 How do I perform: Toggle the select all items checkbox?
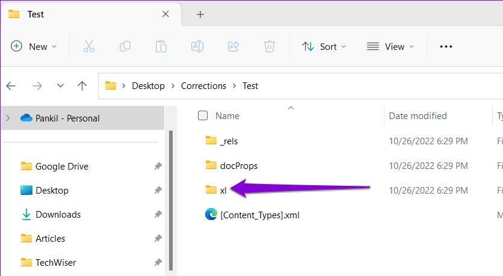(203, 115)
